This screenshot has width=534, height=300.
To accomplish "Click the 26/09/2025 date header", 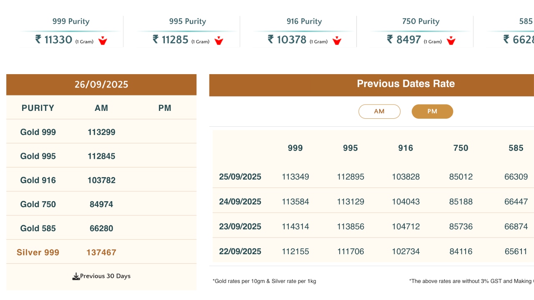I will pos(101,85).
